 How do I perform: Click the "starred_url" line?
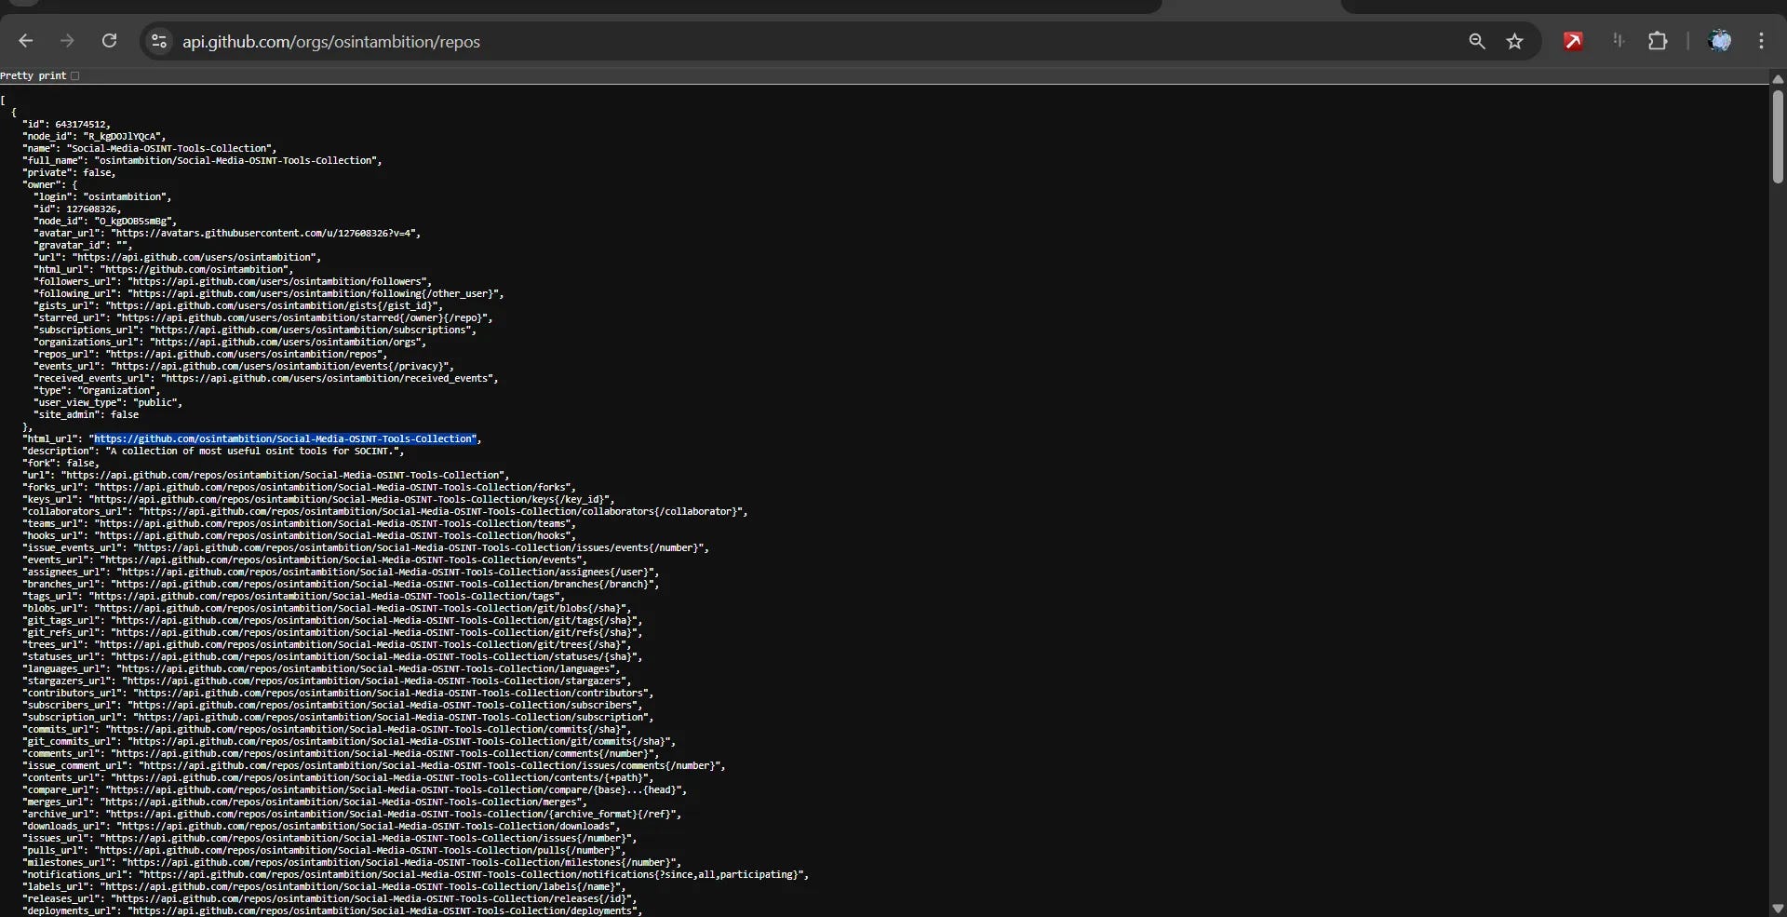pyautogui.click(x=263, y=317)
